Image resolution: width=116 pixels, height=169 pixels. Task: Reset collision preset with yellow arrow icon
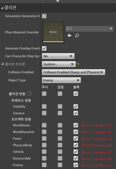click(78, 64)
